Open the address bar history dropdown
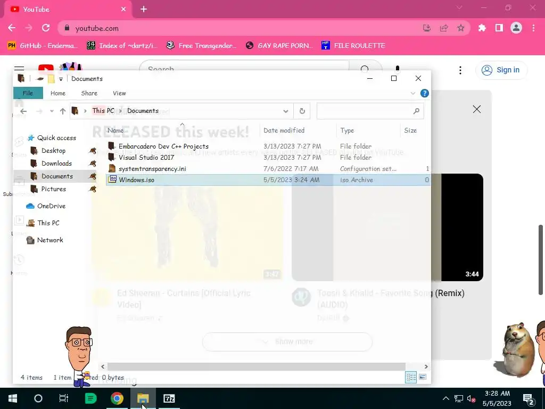Viewport: 545px width, 409px height. 286,111
